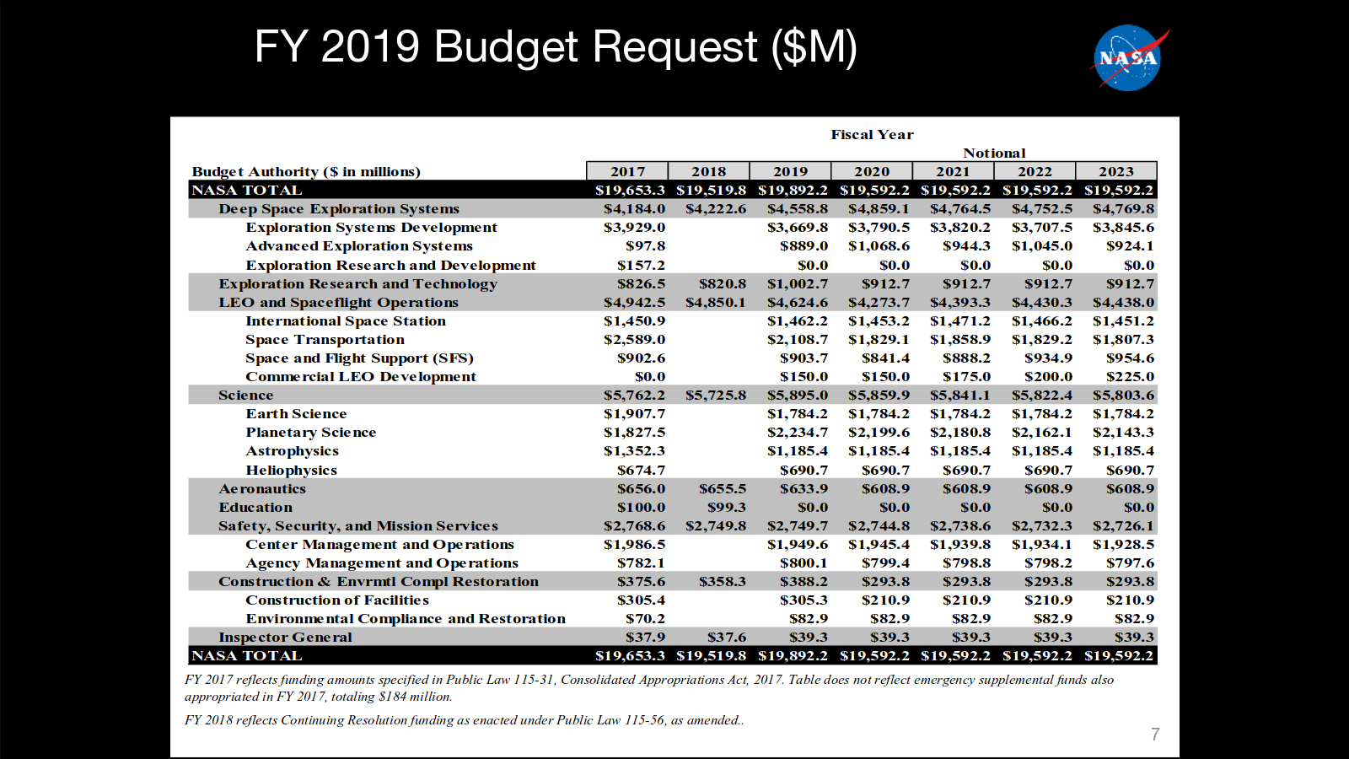Click the $1,352.3 Astrophysics value
1349x759 pixels.
coord(634,451)
